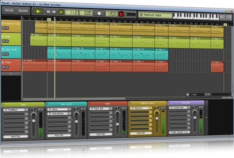
Task: Mute the Piano track in the sequencer
Action: 3,67
